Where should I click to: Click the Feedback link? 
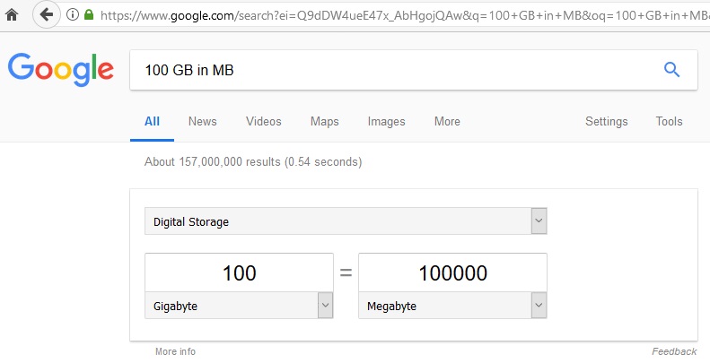tap(674, 351)
